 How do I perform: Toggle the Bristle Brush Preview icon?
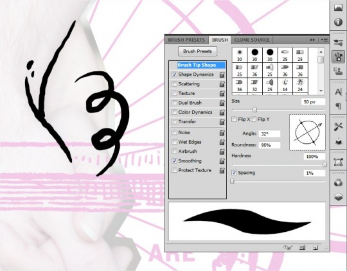288,247
